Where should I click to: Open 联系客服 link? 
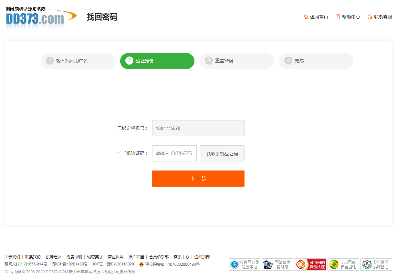(x=383, y=17)
